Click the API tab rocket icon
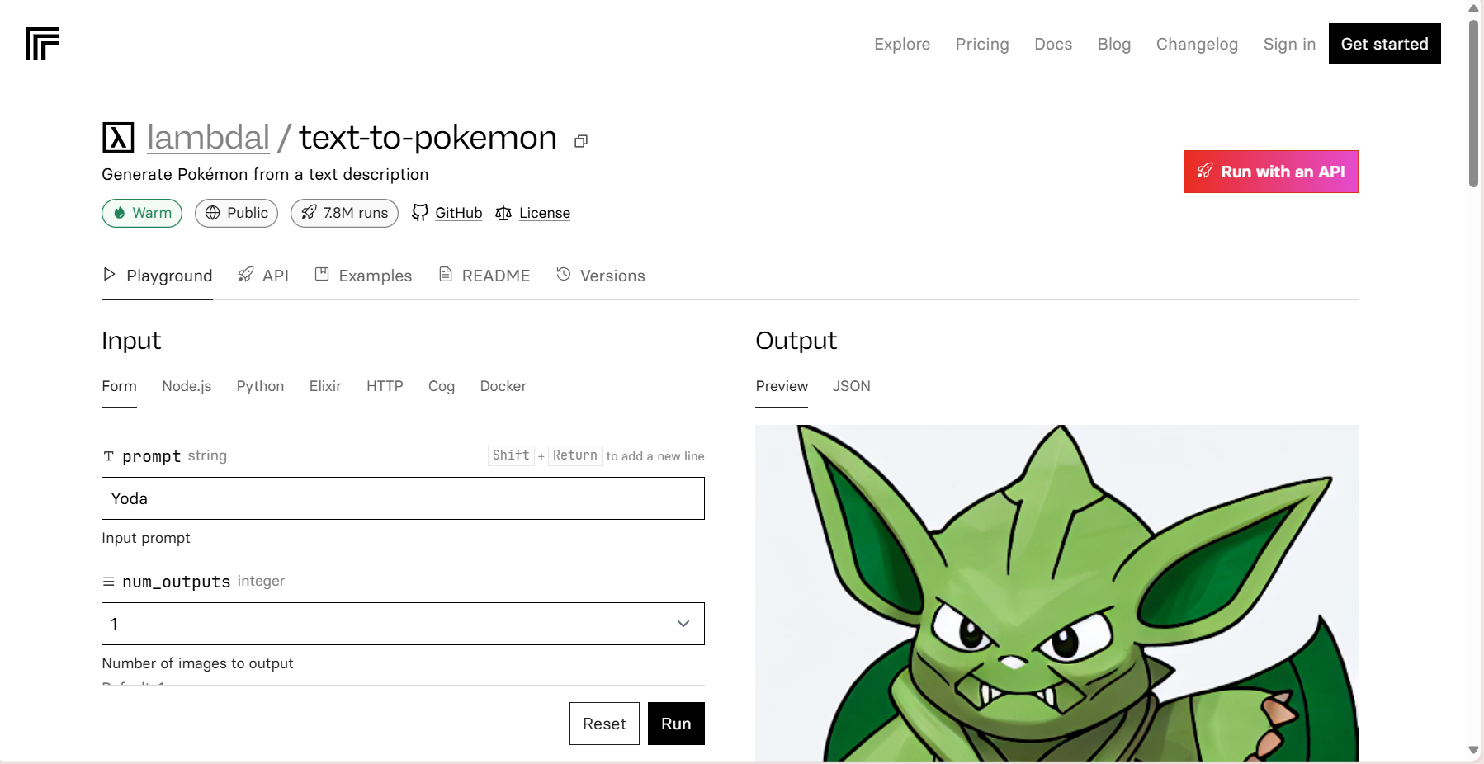The image size is (1484, 764). [245, 274]
